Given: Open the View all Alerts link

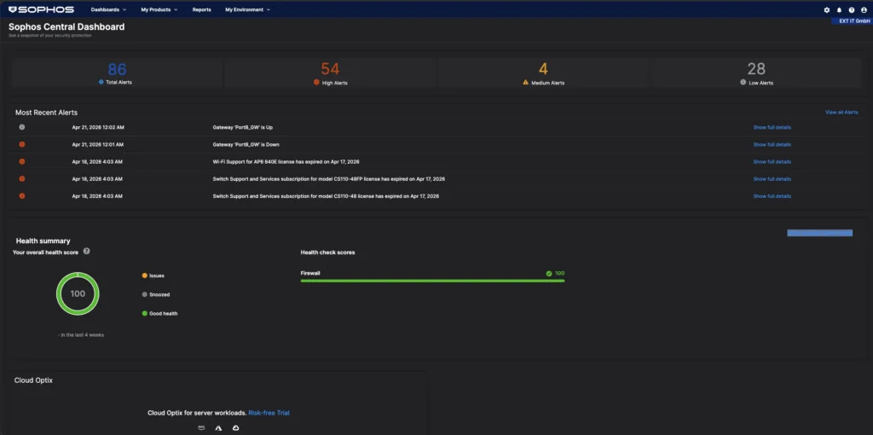Looking at the screenshot, I should tap(841, 113).
